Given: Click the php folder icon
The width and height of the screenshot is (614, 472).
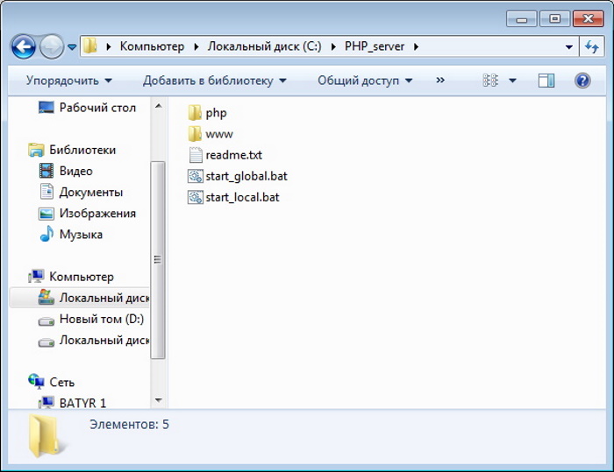Looking at the screenshot, I should coord(195,113).
